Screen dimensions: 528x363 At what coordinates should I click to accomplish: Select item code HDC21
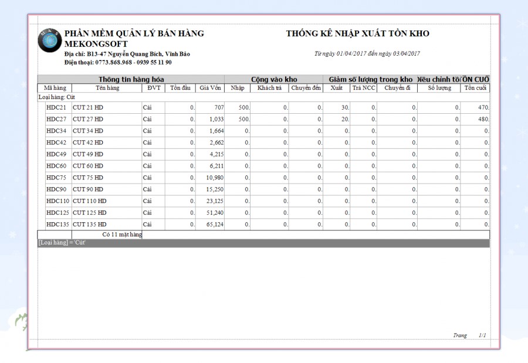[56, 107]
